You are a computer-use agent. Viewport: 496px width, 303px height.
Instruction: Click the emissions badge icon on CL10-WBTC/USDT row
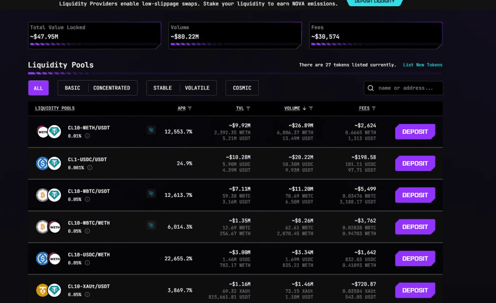point(151,193)
